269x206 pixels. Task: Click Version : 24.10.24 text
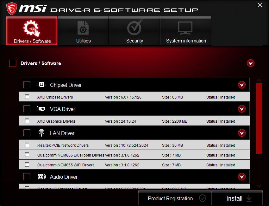coord(121,121)
